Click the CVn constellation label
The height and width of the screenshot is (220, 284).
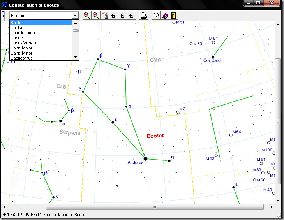coord(155,60)
